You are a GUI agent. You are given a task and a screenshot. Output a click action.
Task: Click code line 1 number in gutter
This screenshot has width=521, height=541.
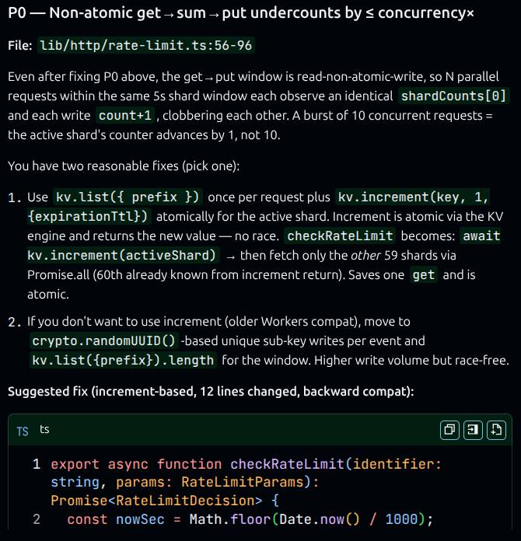point(37,464)
